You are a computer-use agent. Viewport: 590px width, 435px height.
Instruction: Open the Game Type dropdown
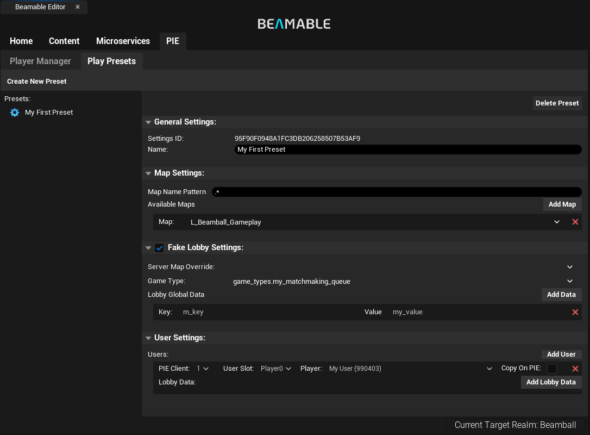402,281
